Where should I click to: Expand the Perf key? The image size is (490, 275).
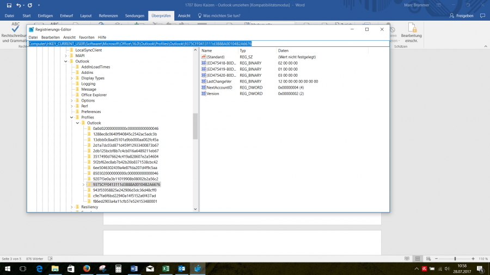72,107
